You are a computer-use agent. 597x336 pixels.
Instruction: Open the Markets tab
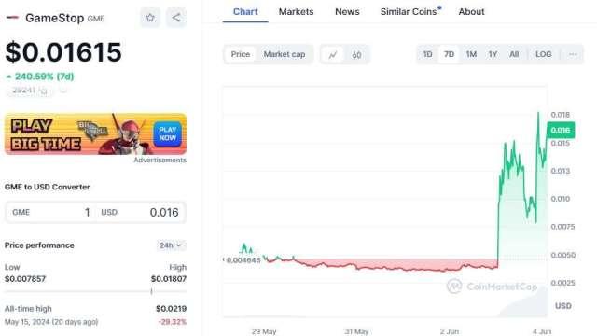click(297, 12)
